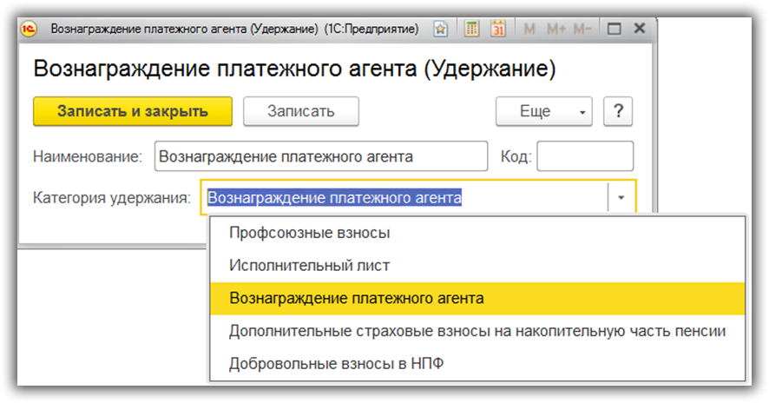
Task: Click the M memory button
Action: pyautogui.click(x=529, y=29)
